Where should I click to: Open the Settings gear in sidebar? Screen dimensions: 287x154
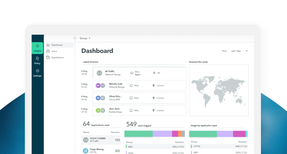point(38,71)
